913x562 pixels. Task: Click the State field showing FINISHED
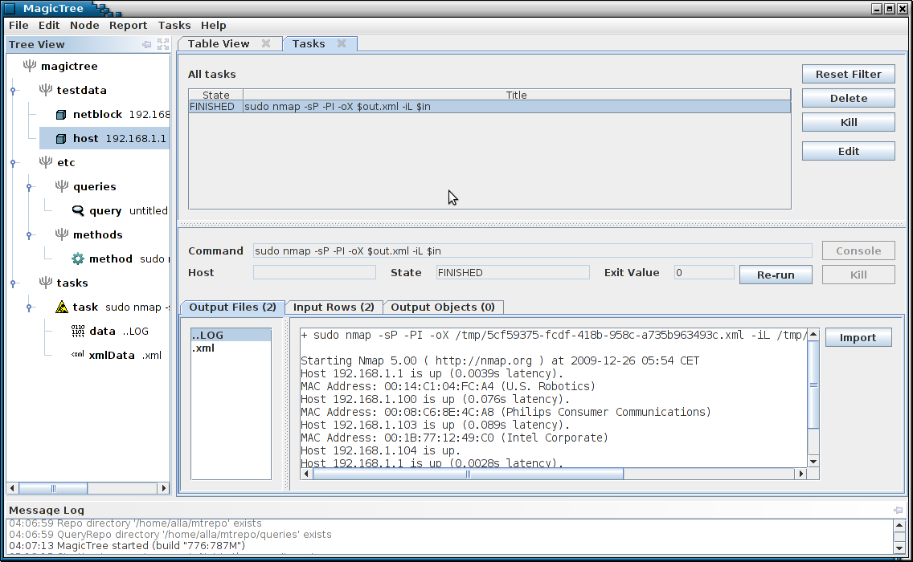click(x=513, y=272)
